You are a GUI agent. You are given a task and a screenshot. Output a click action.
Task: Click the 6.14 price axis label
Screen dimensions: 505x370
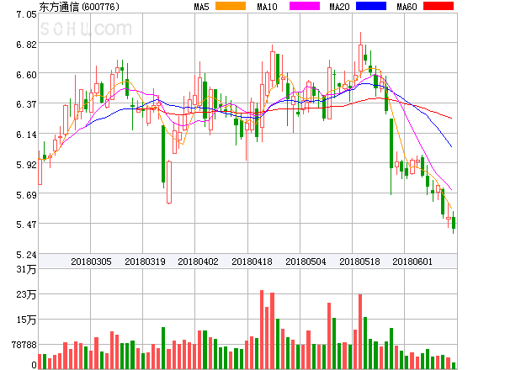[x=26, y=135]
